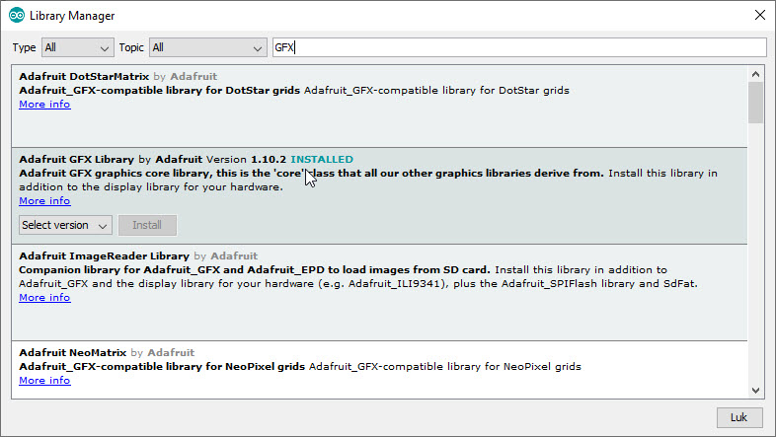Click the scrollbar up arrow
The width and height of the screenshot is (776, 437).
[755, 74]
